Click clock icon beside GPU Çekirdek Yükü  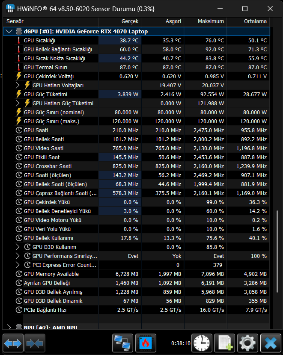18,202
